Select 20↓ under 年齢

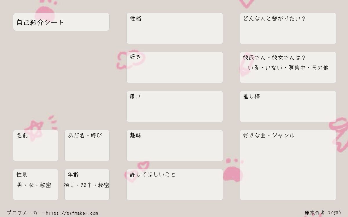(69, 185)
